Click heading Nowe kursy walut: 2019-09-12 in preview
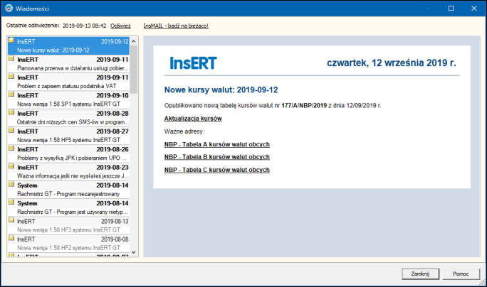 tap(221, 90)
